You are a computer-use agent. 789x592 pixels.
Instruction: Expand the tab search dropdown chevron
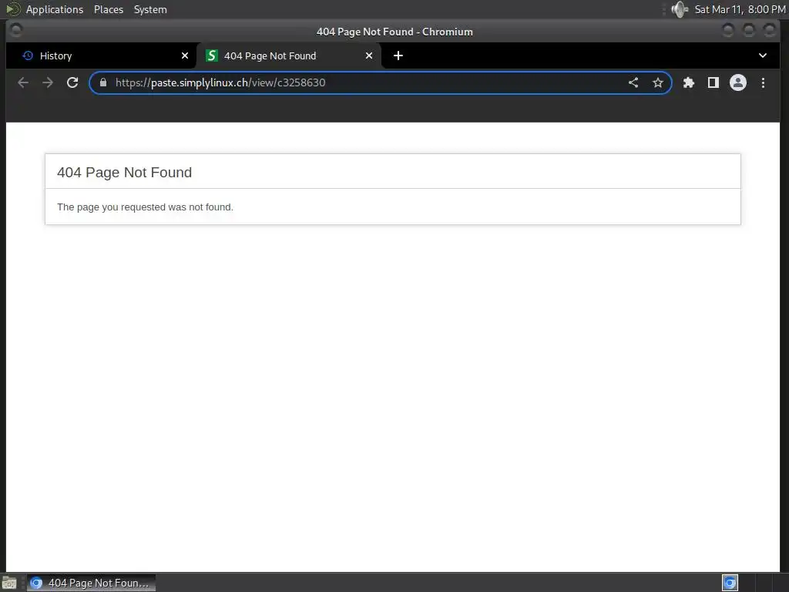762,55
